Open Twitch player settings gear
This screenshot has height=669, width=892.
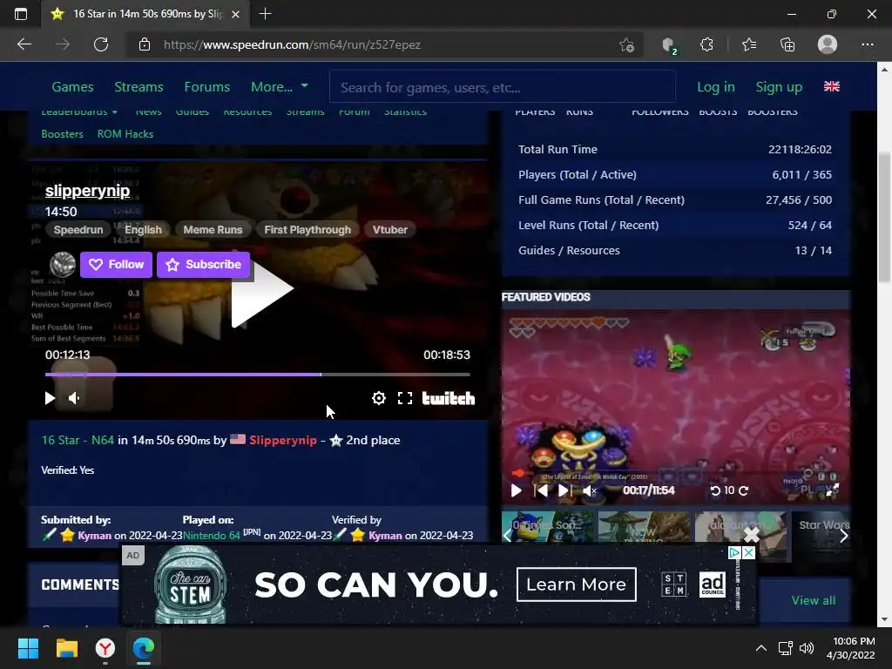[378, 398]
